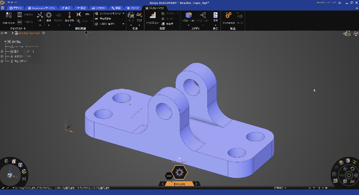The width and height of the screenshot is (359, 195).
Task: Toggle the panel icon at viewport top-right corner
Action: pos(347,34)
